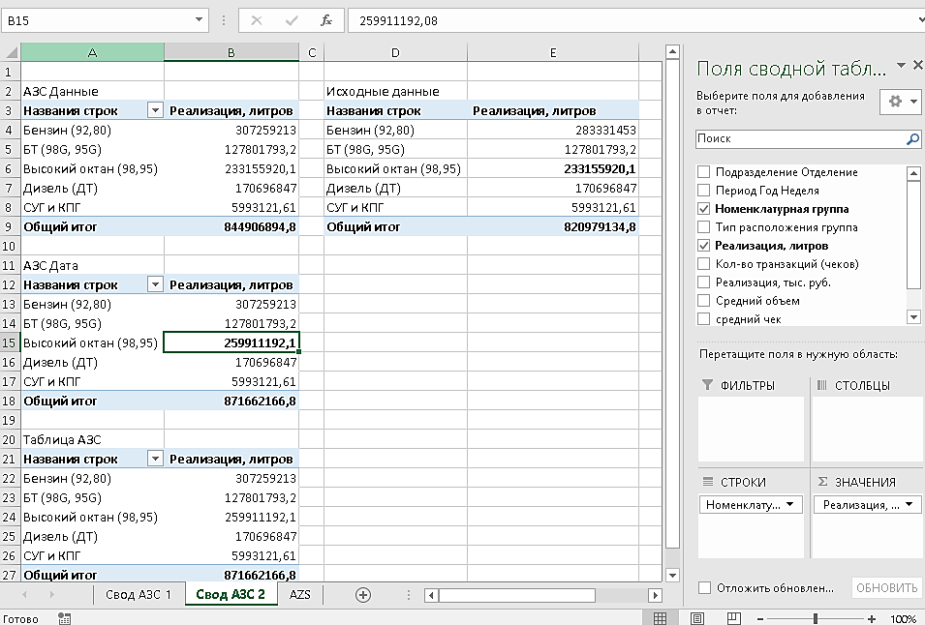Click the zoom slider handle
Screen dimensions: 925x625
tap(816, 618)
